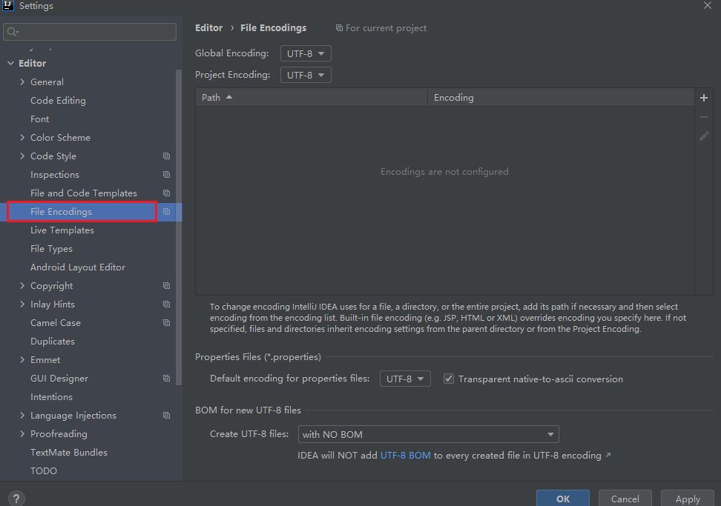Sort table by Path column header
This screenshot has height=506, width=721.
click(312, 97)
